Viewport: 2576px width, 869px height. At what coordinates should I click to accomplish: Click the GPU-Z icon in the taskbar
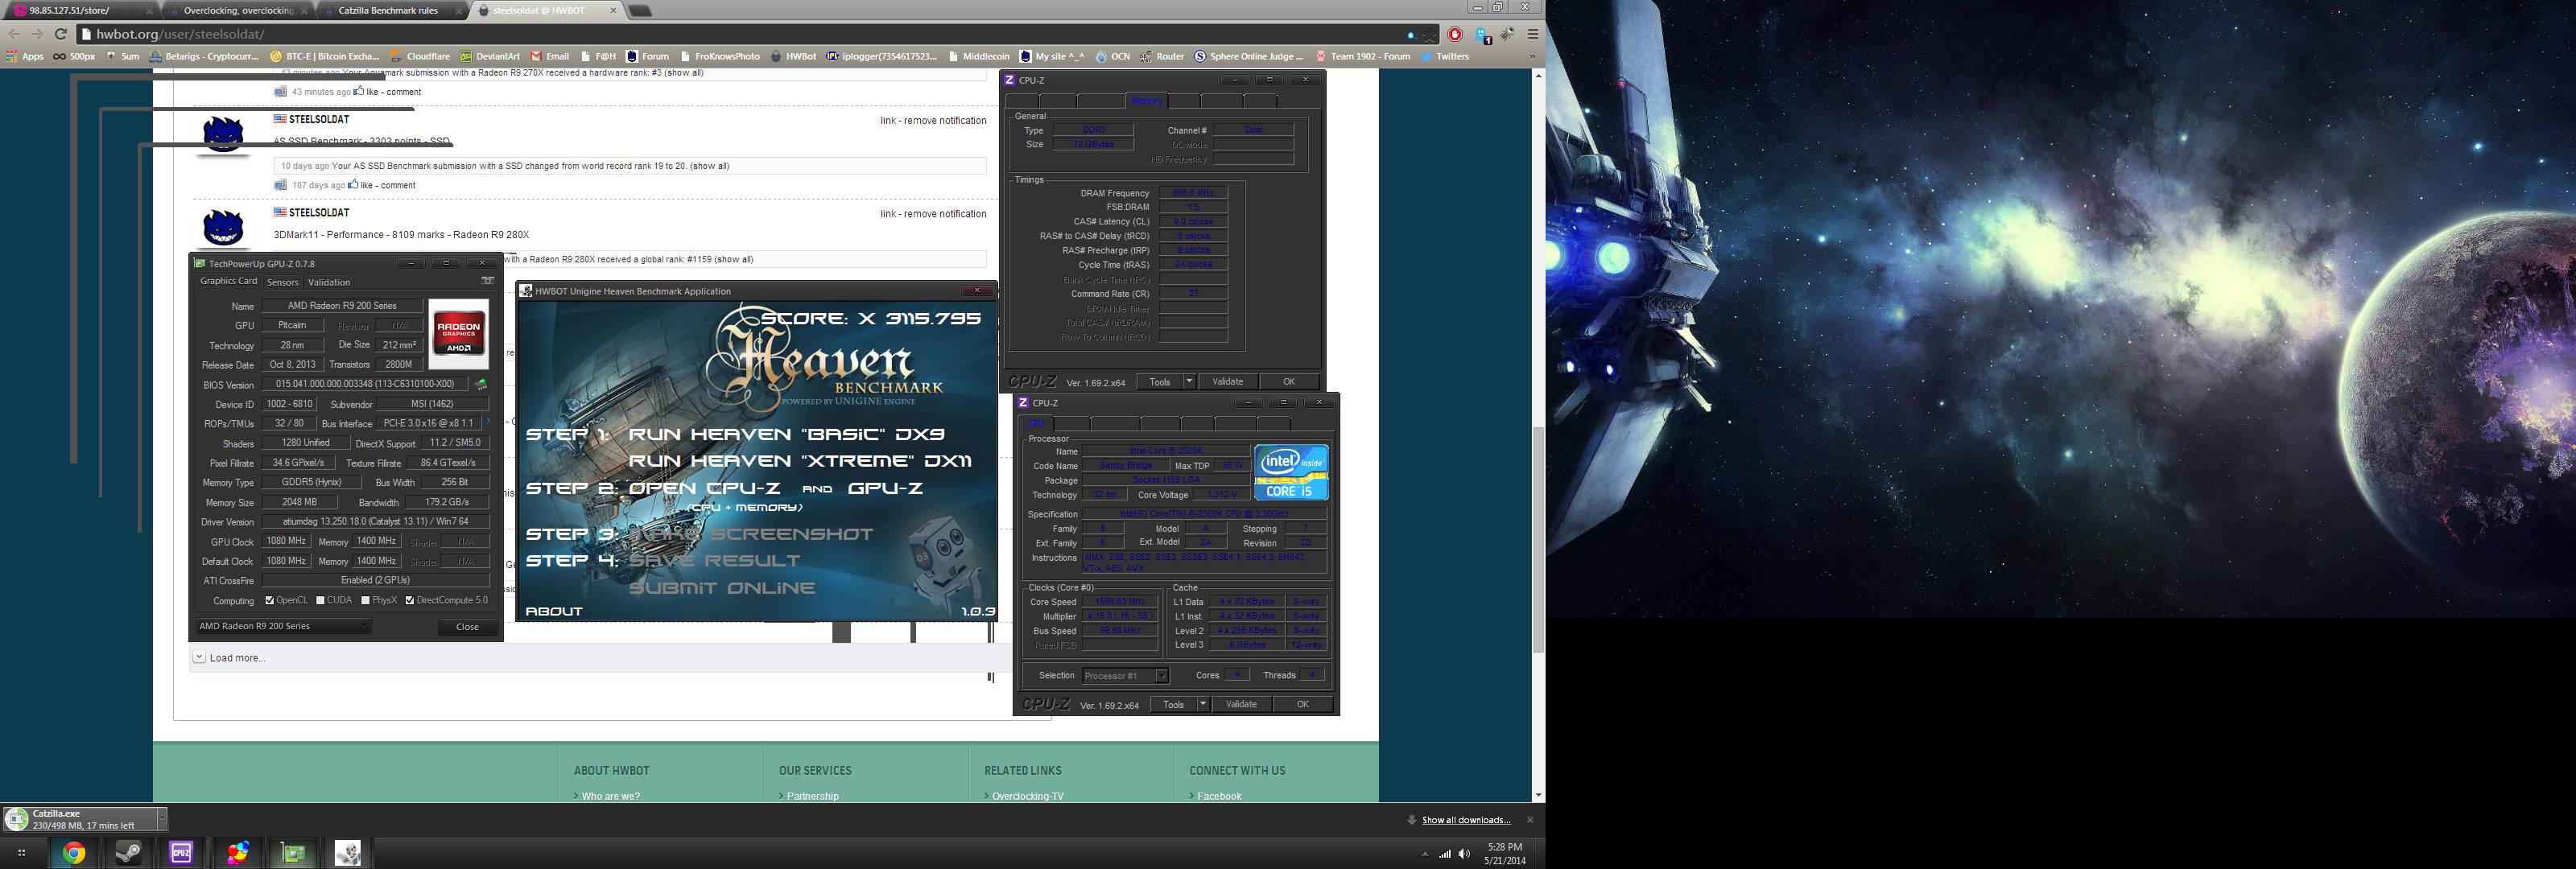[293, 853]
